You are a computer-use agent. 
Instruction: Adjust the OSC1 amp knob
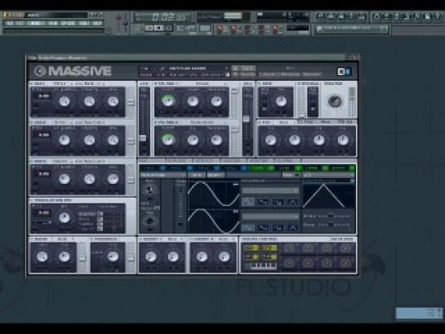click(113, 101)
